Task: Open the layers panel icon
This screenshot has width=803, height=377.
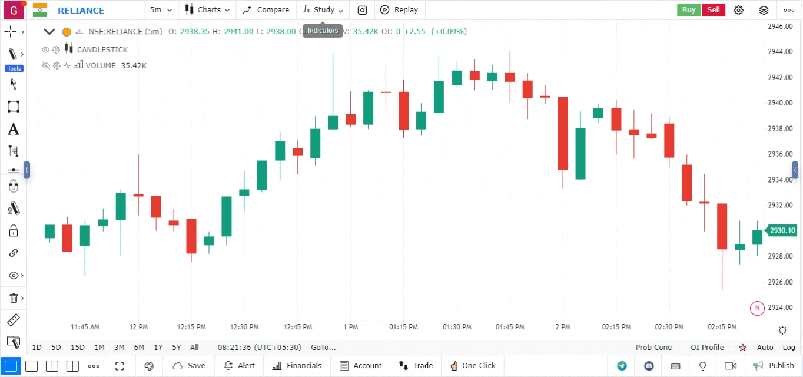Action: [764, 10]
